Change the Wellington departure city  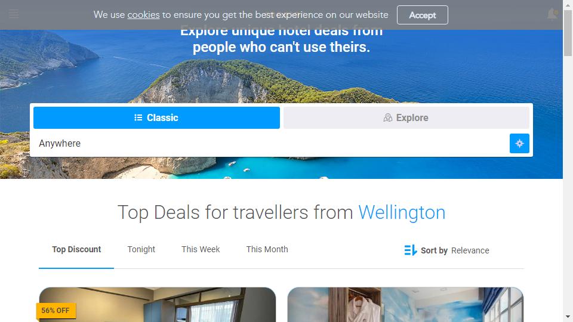[x=402, y=212]
